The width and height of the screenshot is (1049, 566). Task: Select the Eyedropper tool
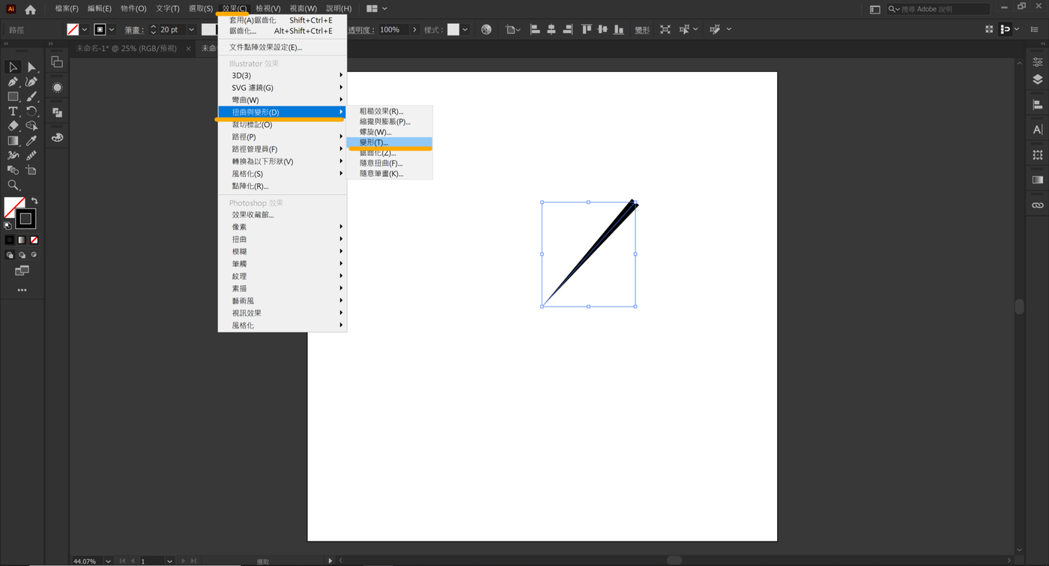tap(31, 140)
